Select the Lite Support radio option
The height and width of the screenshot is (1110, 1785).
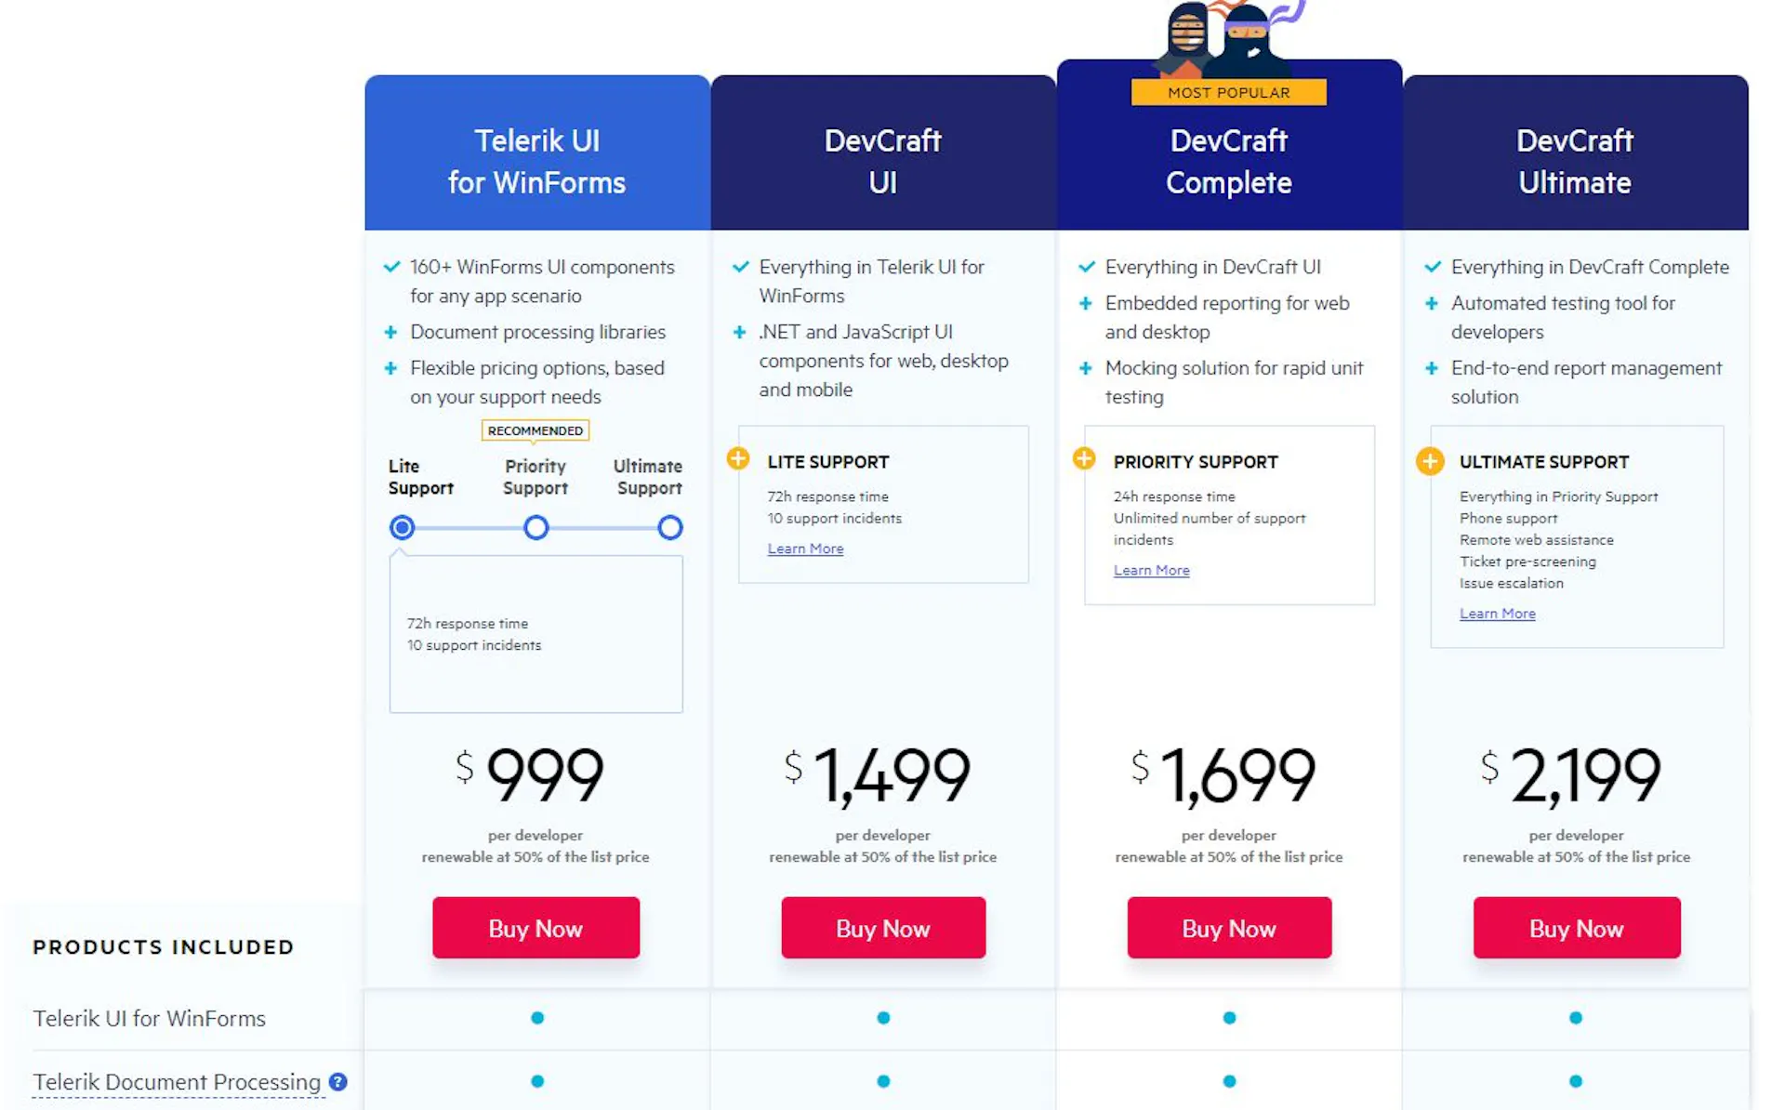402,528
